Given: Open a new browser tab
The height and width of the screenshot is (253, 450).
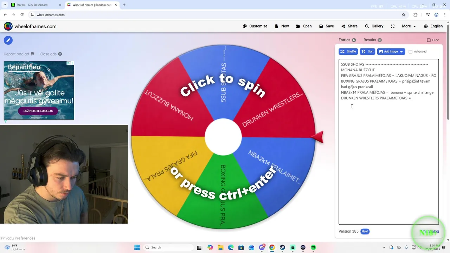Looking at the screenshot, I should coord(124,5).
